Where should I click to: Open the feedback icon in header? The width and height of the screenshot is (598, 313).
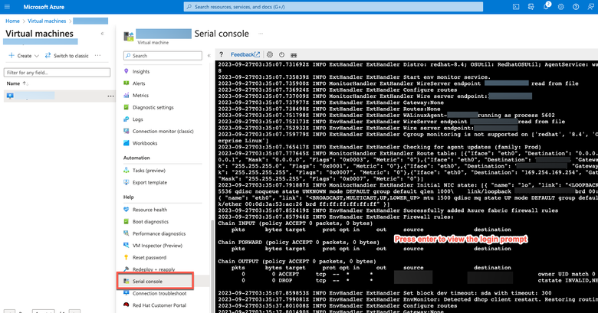[x=591, y=7]
